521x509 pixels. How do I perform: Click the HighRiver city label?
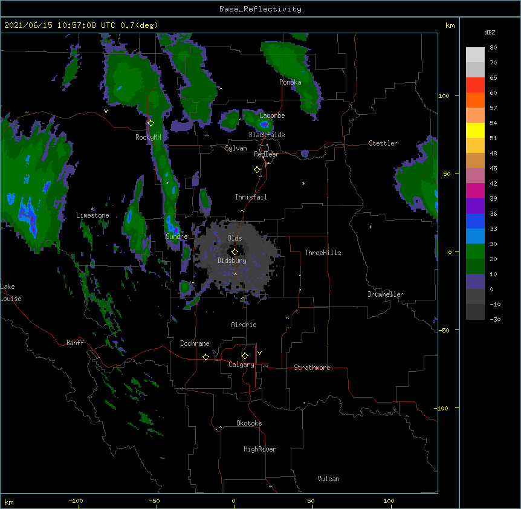point(260,449)
